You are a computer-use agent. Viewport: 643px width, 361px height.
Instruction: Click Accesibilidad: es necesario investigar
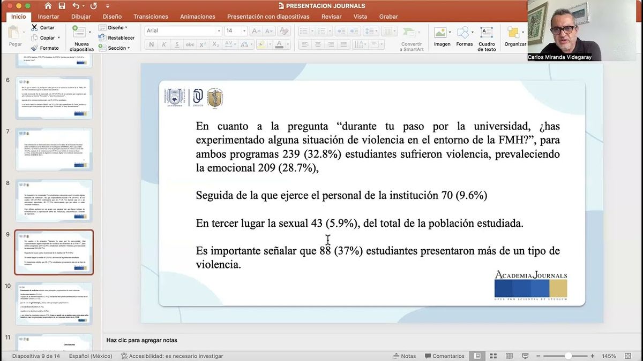(172, 356)
